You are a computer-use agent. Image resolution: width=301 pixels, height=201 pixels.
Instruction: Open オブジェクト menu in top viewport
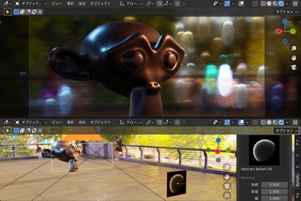(x=100, y=4)
